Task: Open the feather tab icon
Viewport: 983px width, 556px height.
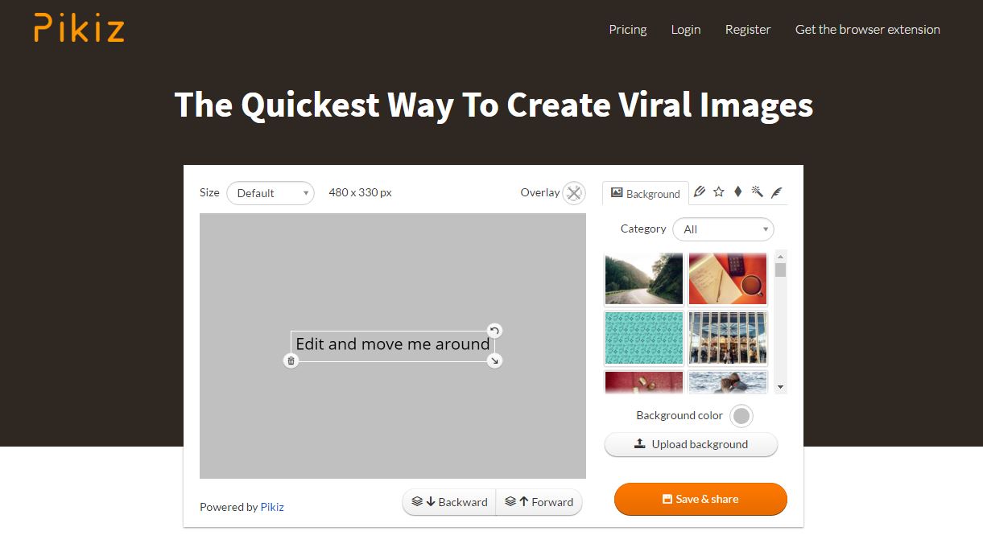Action: 776,192
